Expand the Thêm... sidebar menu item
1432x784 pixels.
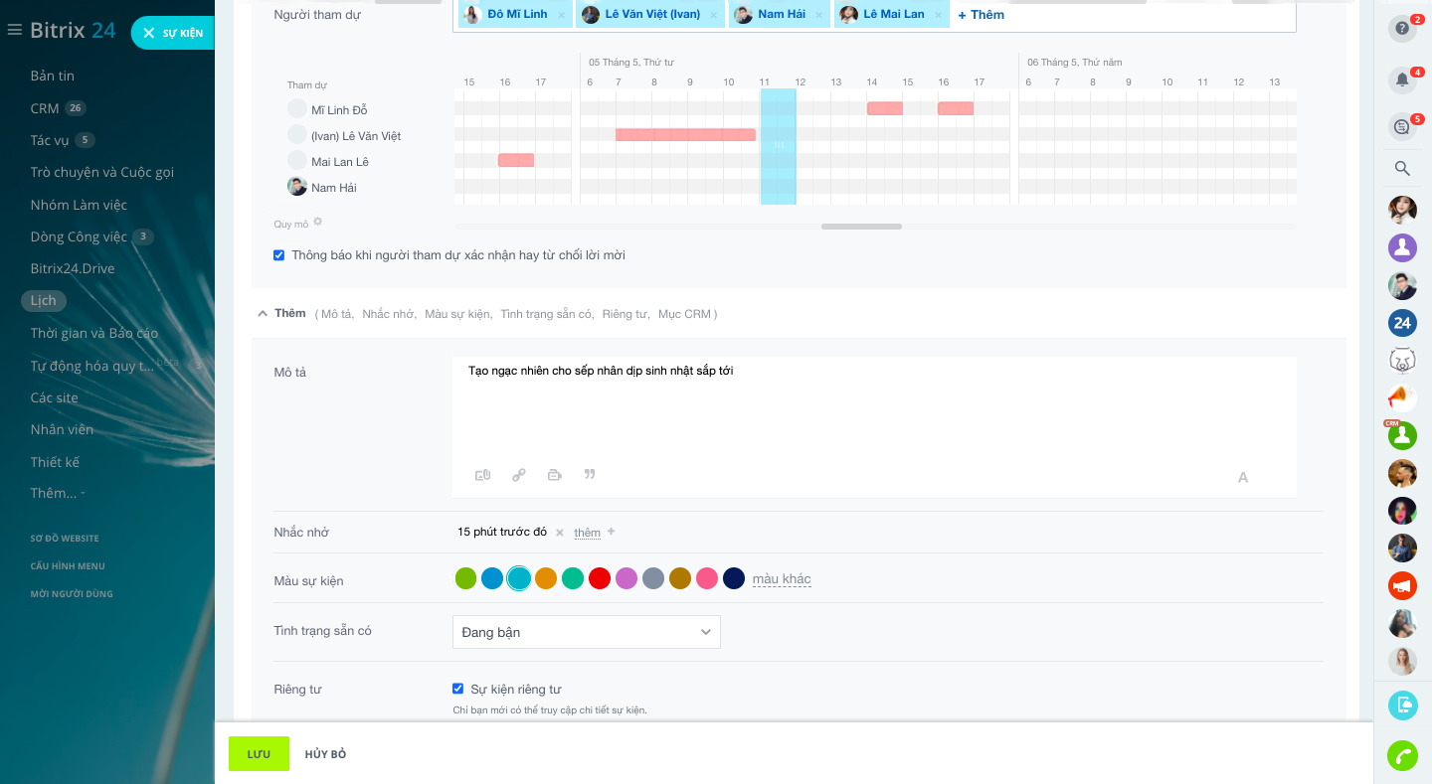[x=57, y=493]
